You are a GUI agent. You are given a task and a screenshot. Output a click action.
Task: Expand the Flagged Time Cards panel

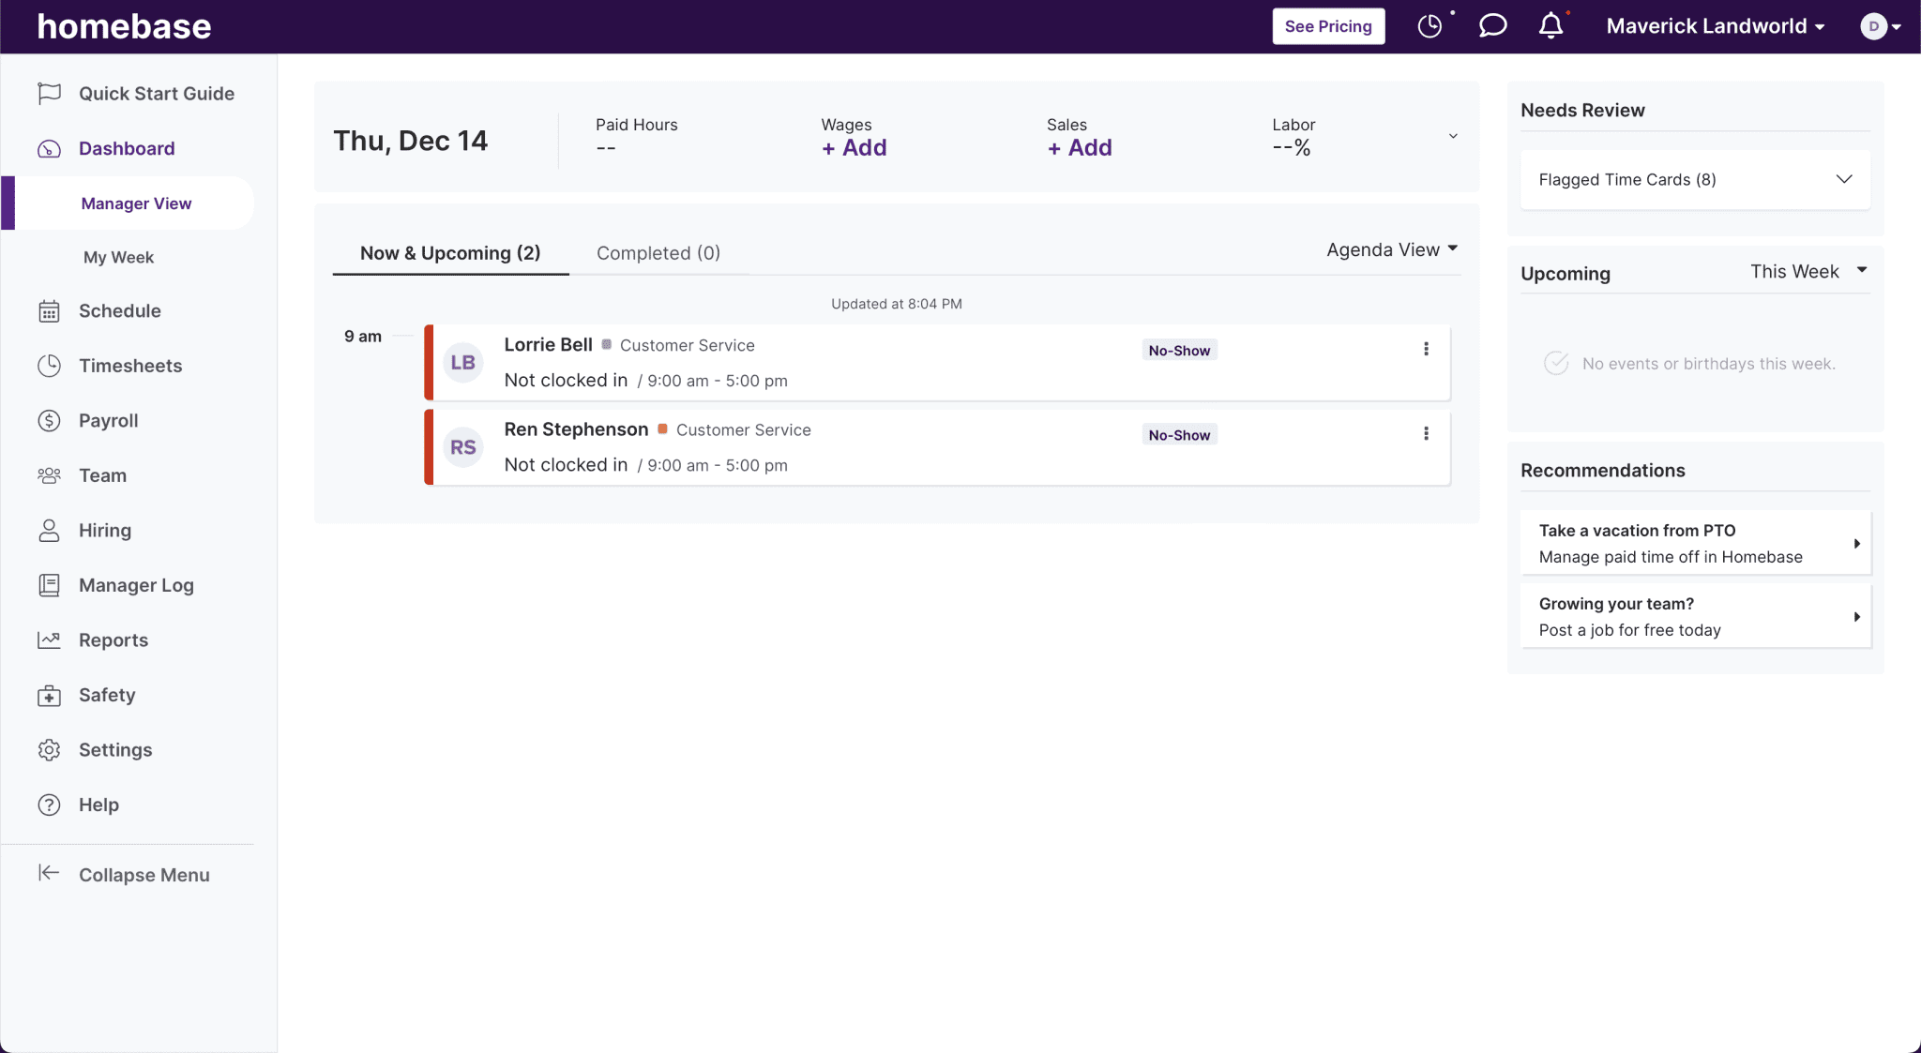tap(1841, 179)
